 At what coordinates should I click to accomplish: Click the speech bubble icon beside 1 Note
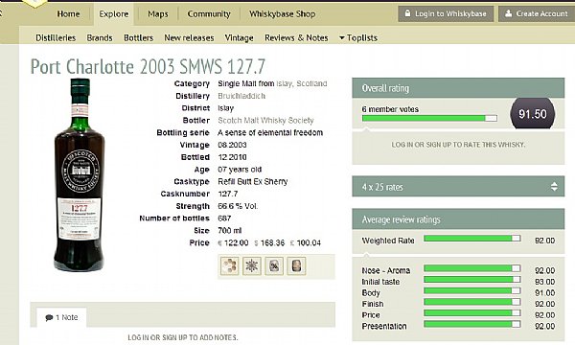pos(49,317)
